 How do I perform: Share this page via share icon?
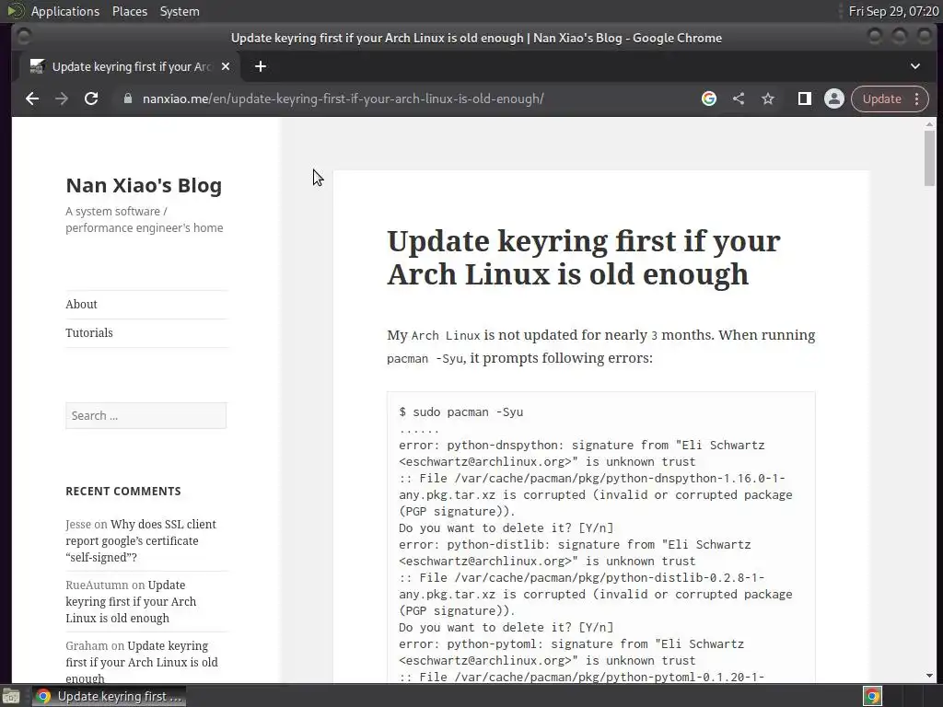click(739, 99)
